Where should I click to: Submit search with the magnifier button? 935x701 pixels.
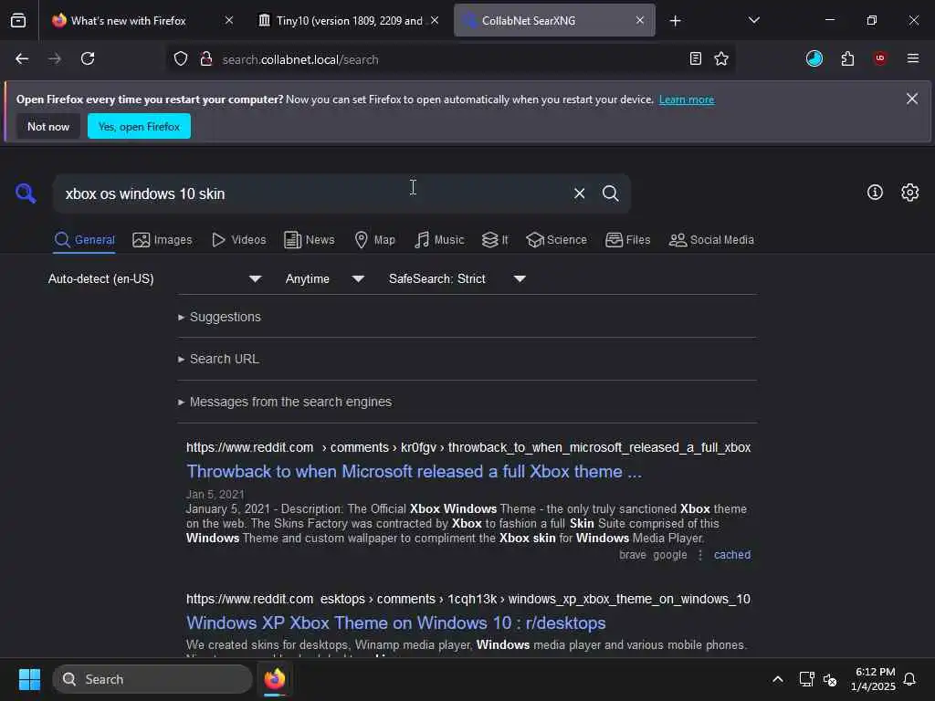pyautogui.click(x=610, y=194)
